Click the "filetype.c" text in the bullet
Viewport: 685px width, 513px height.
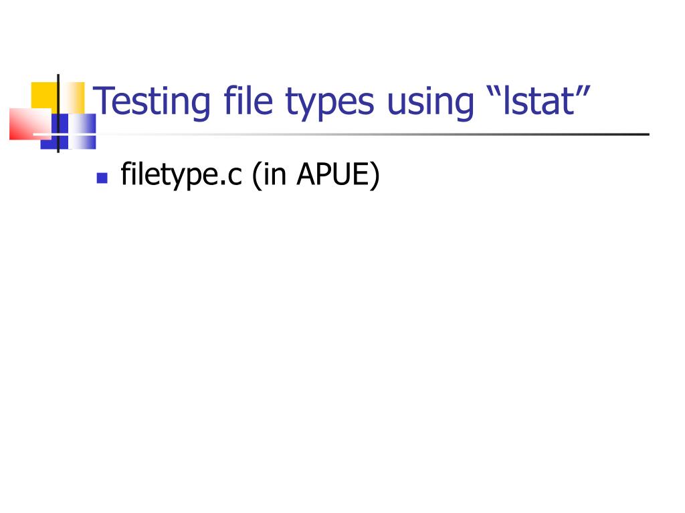tap(181, 174)
